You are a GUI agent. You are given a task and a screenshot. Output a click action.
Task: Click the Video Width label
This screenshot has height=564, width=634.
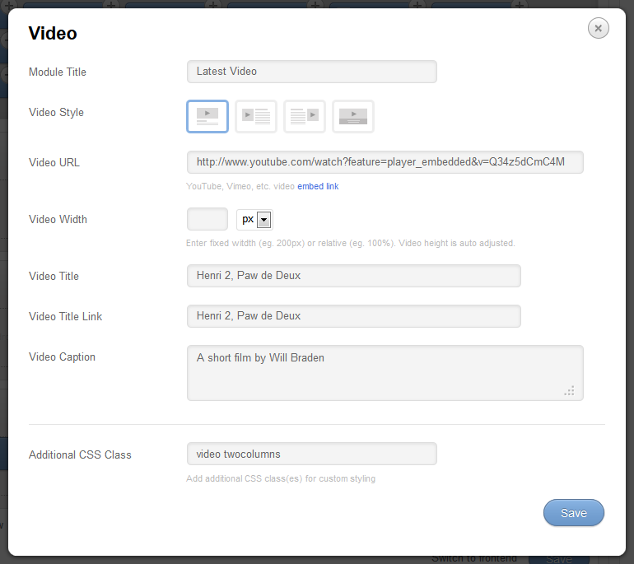tap(58, 219)
